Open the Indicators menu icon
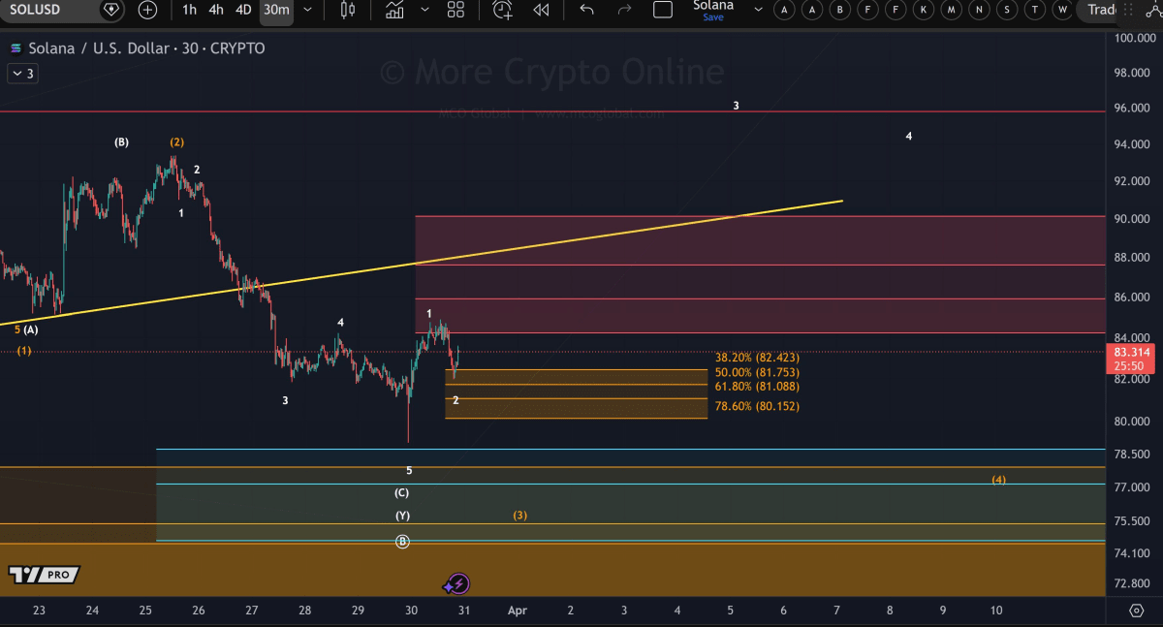 394,10
